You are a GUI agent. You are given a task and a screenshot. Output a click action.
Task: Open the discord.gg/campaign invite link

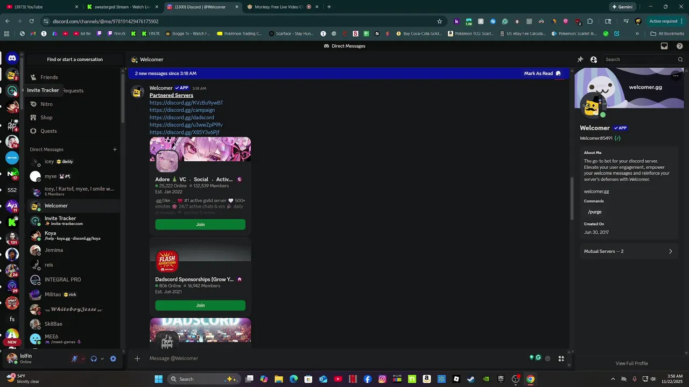(182, 110)
